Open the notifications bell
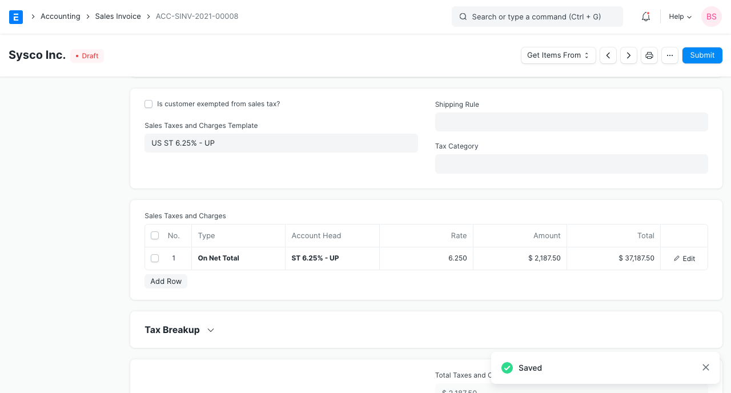Screen dimensions: 731x393 tap(645, 17)
